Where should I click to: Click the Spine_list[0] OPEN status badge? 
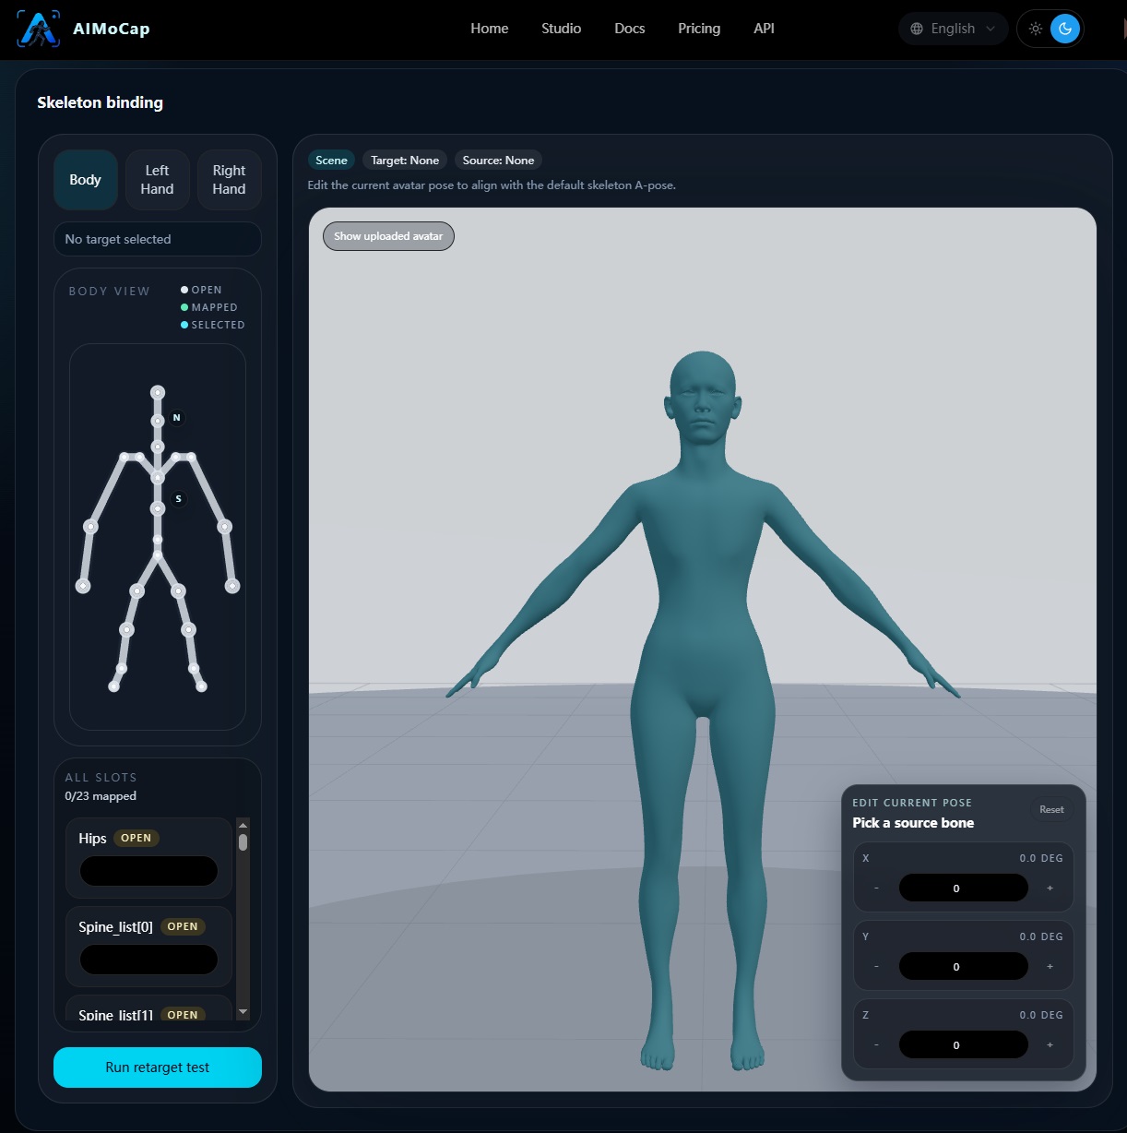tap(183, 926)
